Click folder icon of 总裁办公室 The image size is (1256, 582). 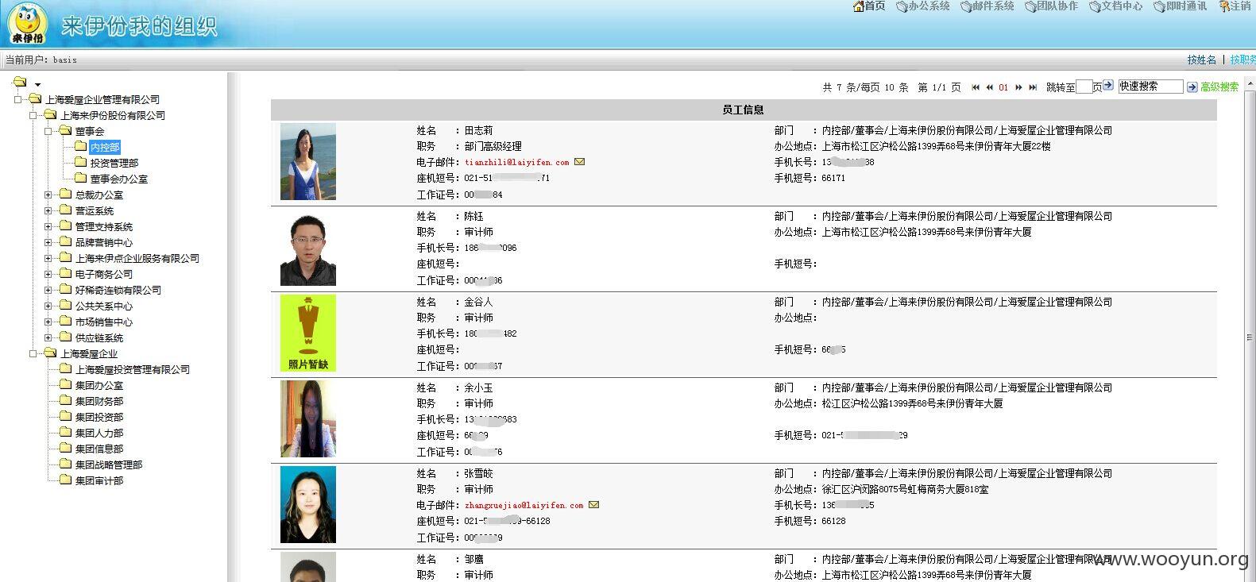tap(65, 194)
